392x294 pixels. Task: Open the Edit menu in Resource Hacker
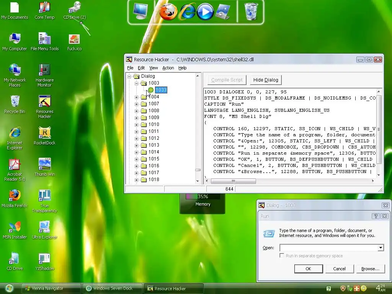(x=141, y=68)
